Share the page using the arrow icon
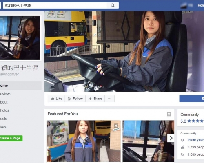204x163 pixels. click(x=95, y=99)
